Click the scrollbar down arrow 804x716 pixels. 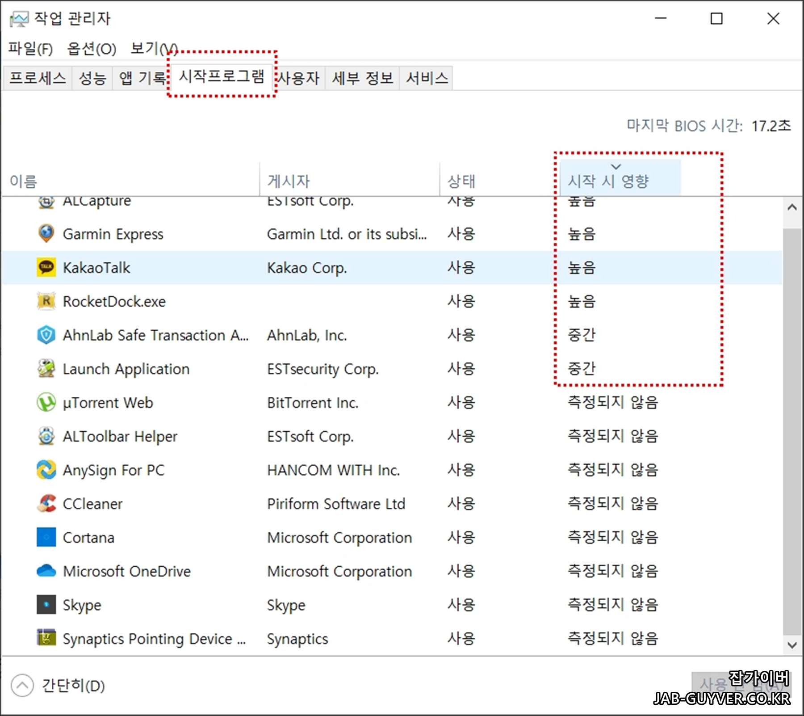tap(792, 645)
